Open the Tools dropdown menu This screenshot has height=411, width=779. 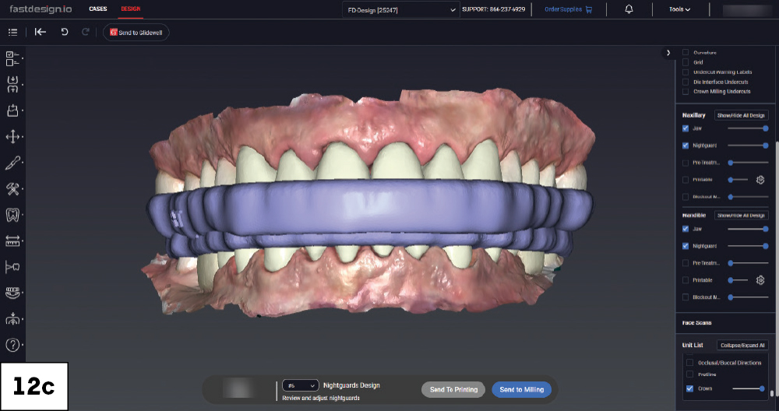pos(679,9)
